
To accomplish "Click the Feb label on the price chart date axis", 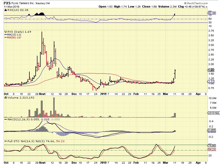I will point(136,94).
